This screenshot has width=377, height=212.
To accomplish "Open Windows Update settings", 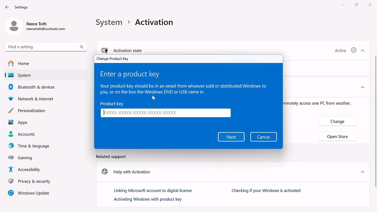I will click(x=46, y=193).
